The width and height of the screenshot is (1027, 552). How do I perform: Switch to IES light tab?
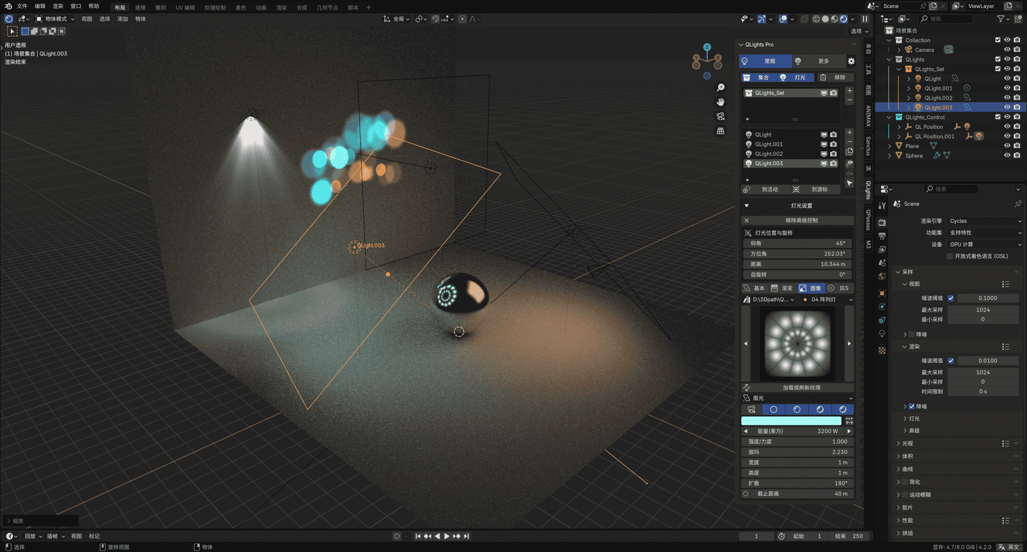(839, 288)
